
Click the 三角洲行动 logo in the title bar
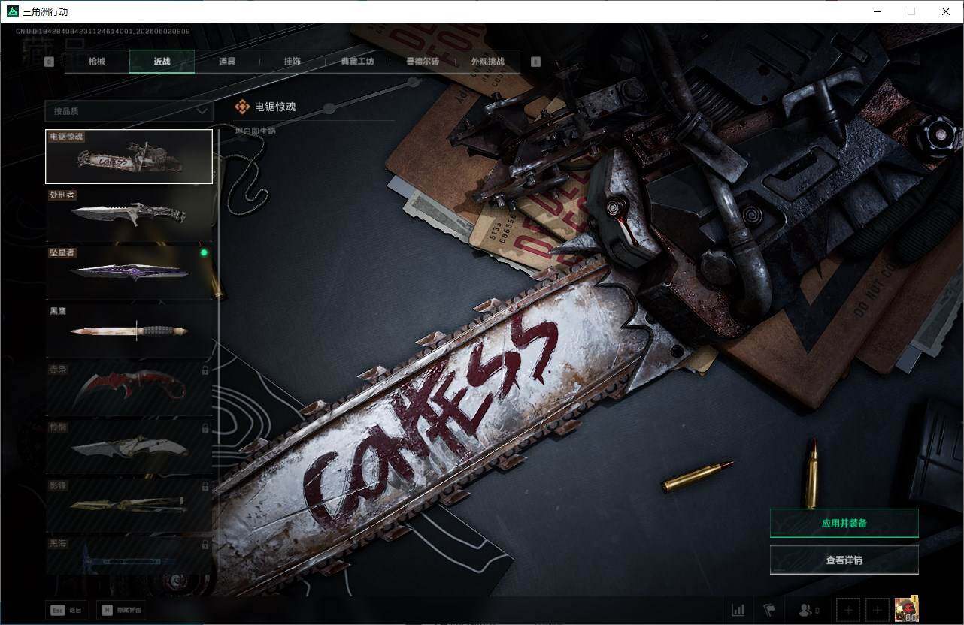(12, 11)
